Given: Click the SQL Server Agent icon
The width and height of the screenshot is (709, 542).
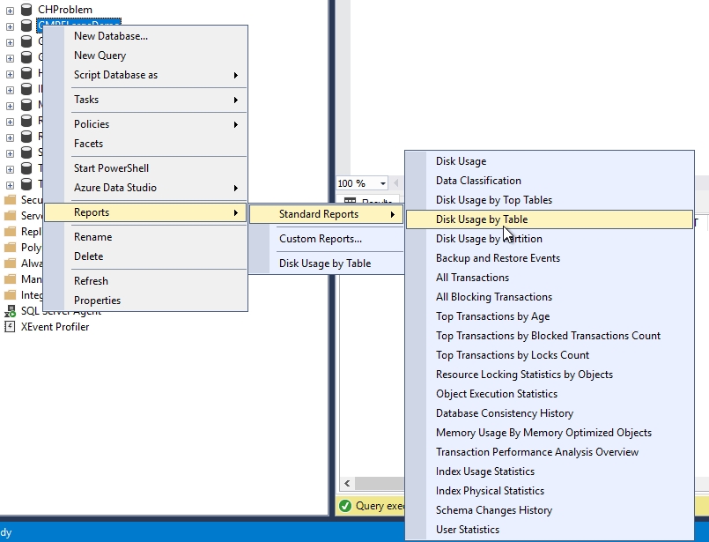Looking at the screenshot, I should [11, 311].
